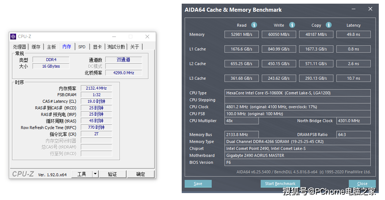
Task: Close the CPU-Z window
Action: (147, 37)
